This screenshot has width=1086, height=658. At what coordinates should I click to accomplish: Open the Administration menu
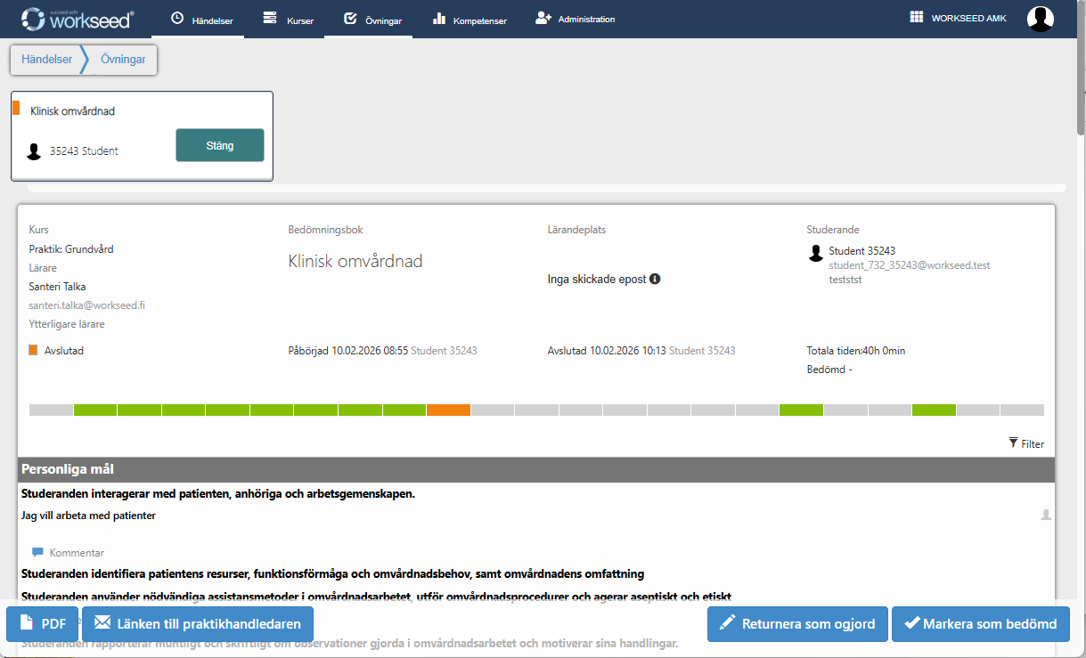(575, 19)
